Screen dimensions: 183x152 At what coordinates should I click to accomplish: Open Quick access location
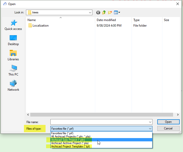click(13, 25)
